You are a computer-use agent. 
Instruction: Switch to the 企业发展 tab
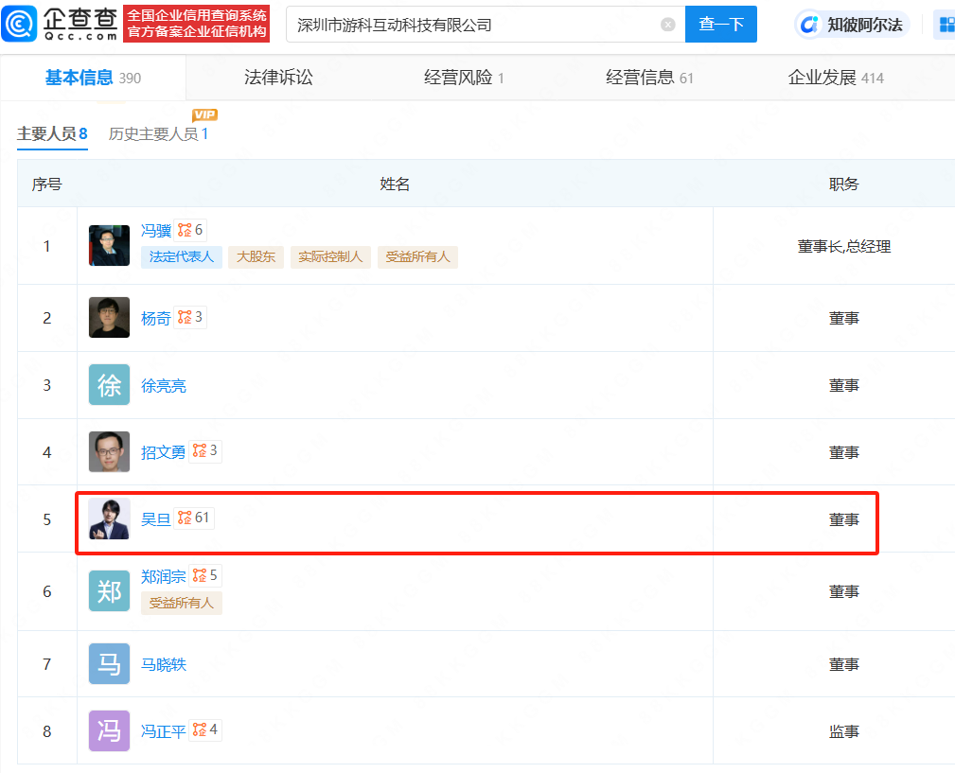[836, 78]
